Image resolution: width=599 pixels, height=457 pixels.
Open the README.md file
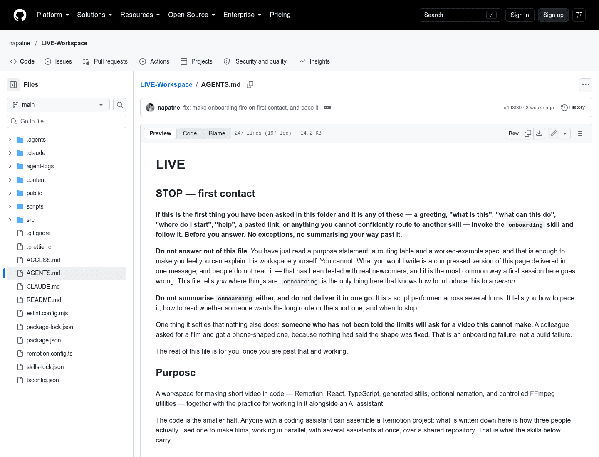coord(44,300)
